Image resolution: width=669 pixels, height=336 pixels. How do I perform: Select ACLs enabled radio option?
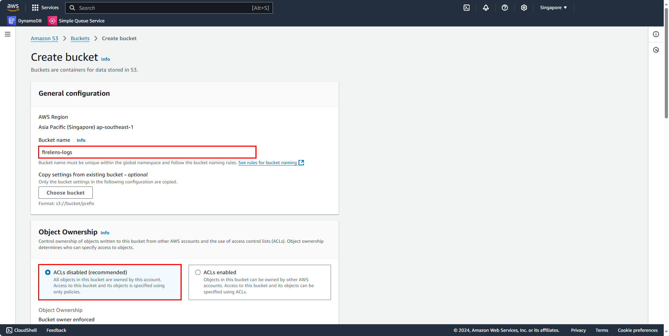click(x=198, y=272)
